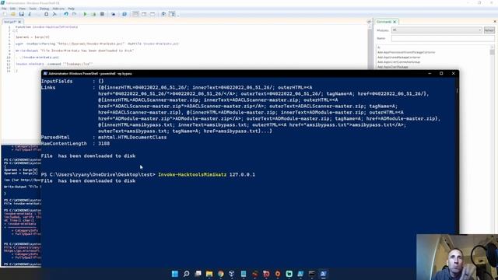This screenshot has height=280, width=498.
Task: Click the Paste clipboard icon in ISE toolbar
Action: (47, 14)
